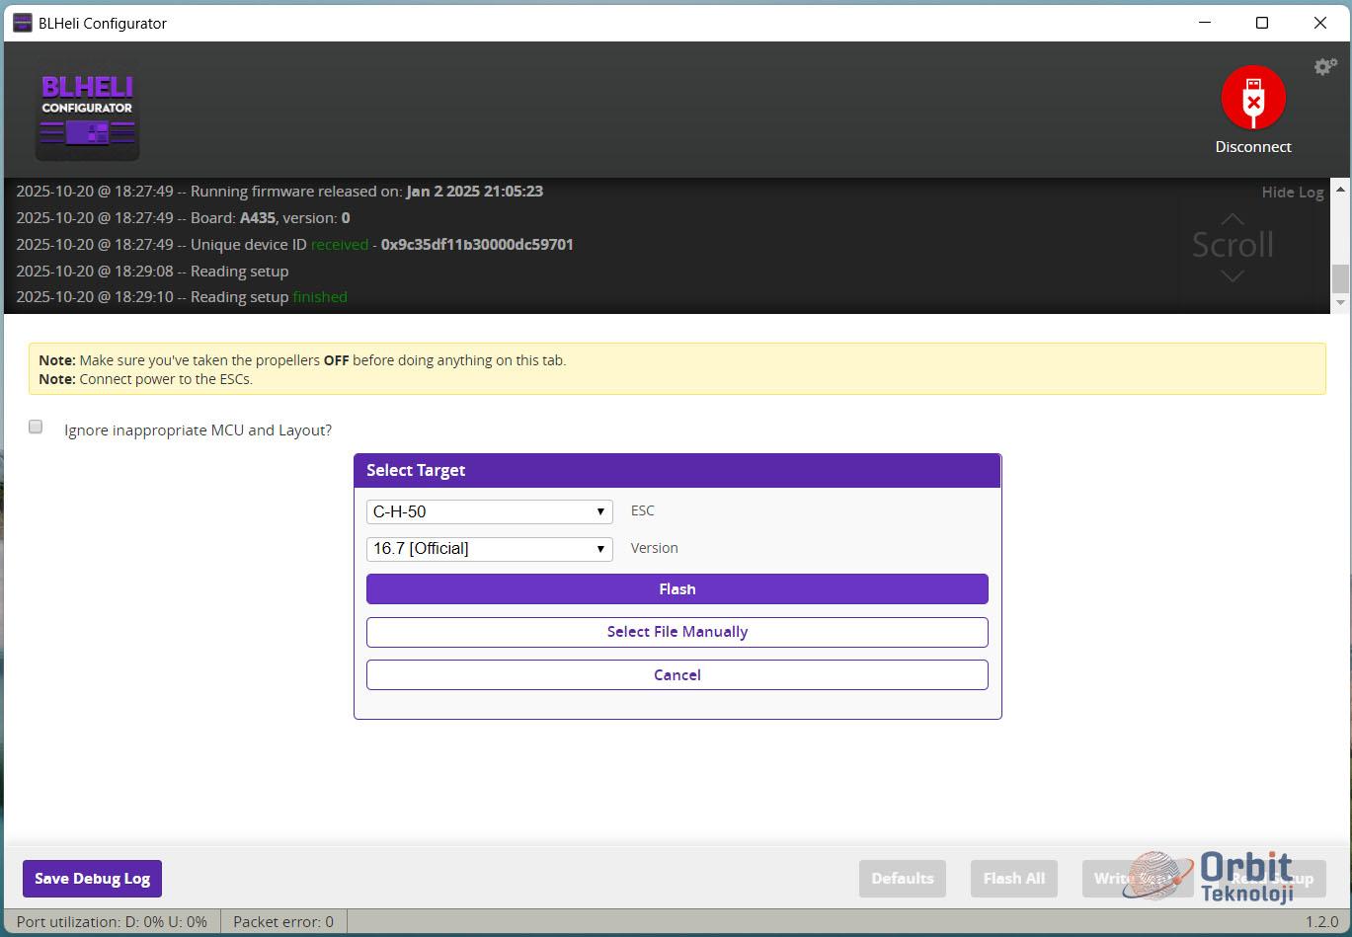The width and height of the screenshot is (1352, 937).
Task: Maximize the BLHeli Configurator window
Action: point(1261,23)
